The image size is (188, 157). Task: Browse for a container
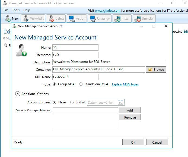coord(156,69)
